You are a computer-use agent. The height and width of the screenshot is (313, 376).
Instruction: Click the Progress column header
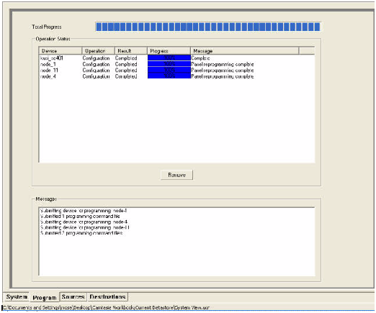(169, 51)
